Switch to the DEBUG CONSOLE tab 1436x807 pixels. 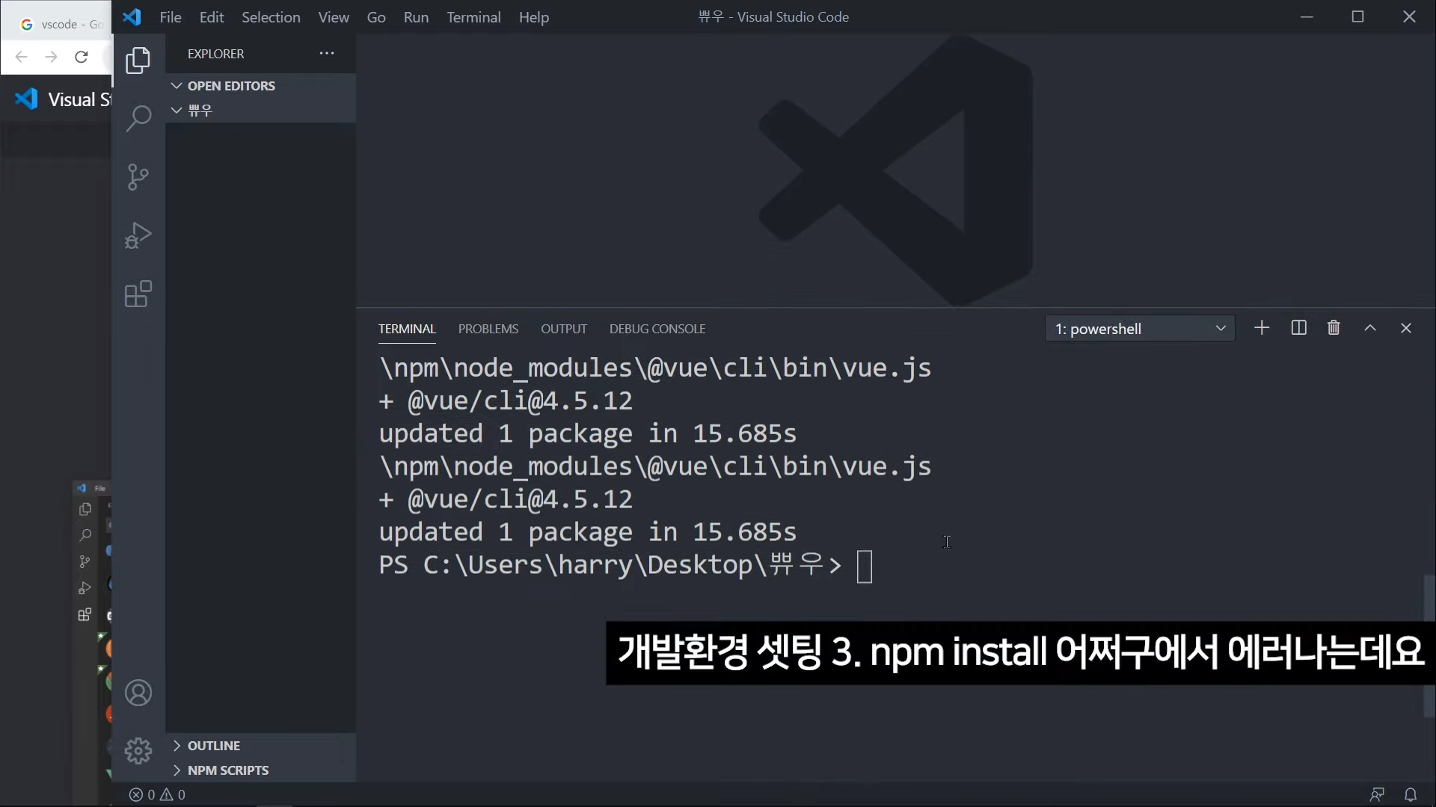[x=657, y=329]
